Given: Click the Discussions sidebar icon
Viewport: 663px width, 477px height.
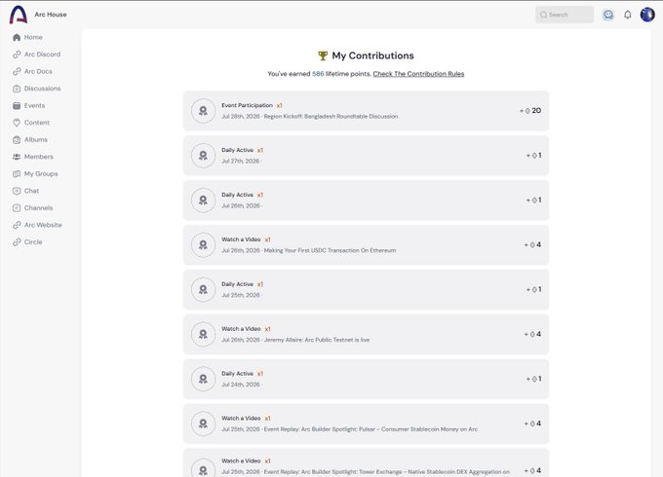Looking at the screenshot, I should pos(17,89).
